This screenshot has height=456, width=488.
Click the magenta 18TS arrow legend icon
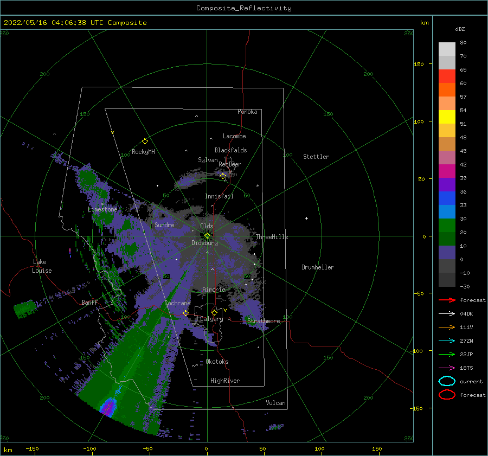447,368
